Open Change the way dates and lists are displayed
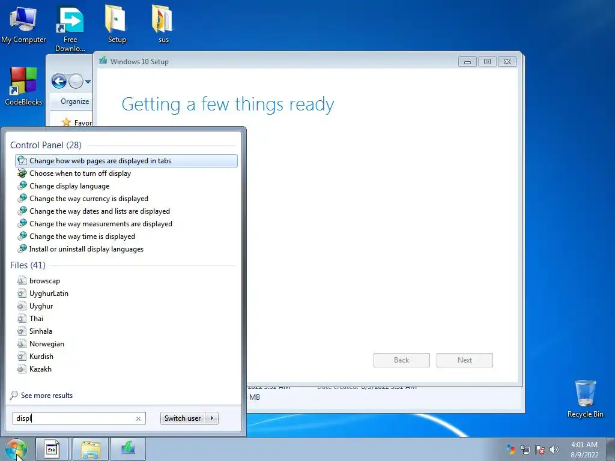Screen dimensions: 615x461 click(x=126, y=211)
